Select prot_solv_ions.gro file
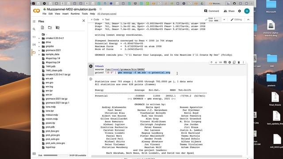Screen dimensions: 283x159 click(55, 143)
